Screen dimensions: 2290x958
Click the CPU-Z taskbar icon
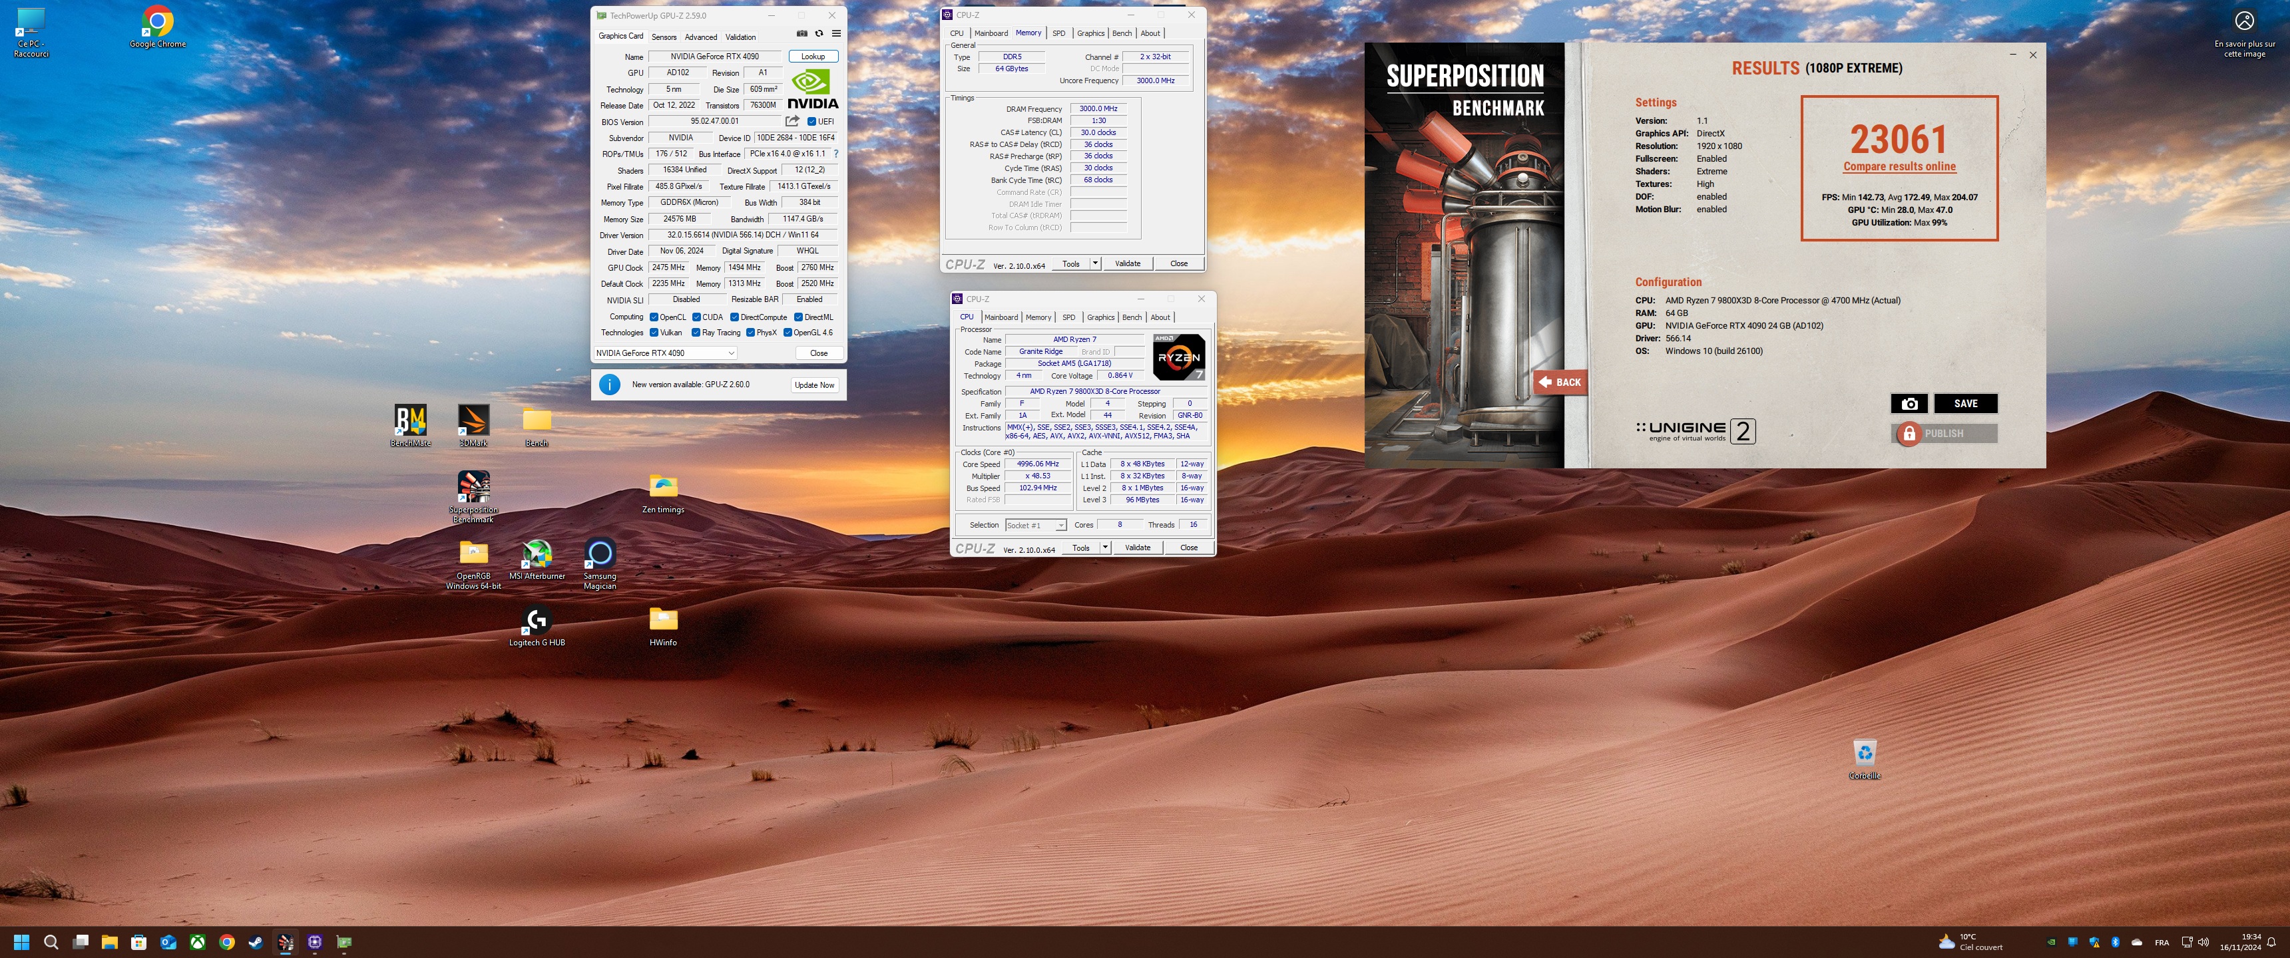315,942
